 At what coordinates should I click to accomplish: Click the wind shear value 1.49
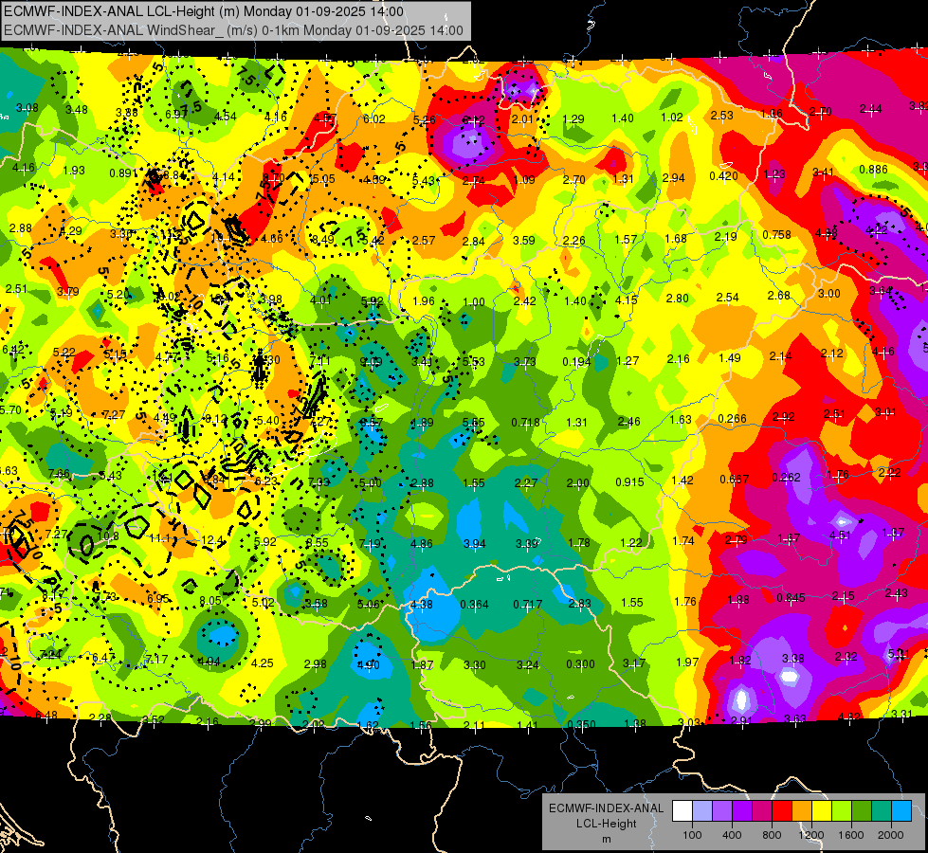pyautogui.click(x=730, y=357)
